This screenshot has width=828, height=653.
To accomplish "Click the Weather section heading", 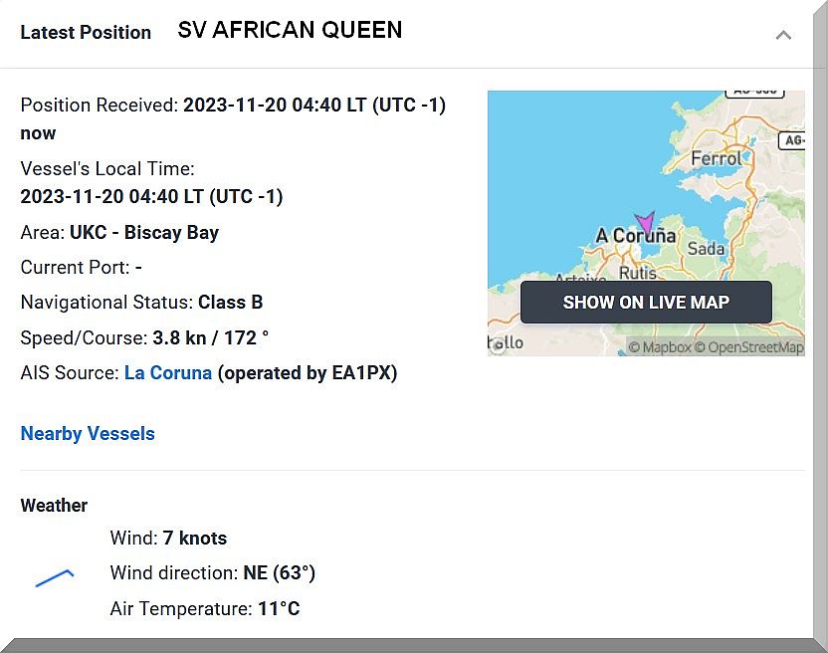I will (x=54, y=506).
